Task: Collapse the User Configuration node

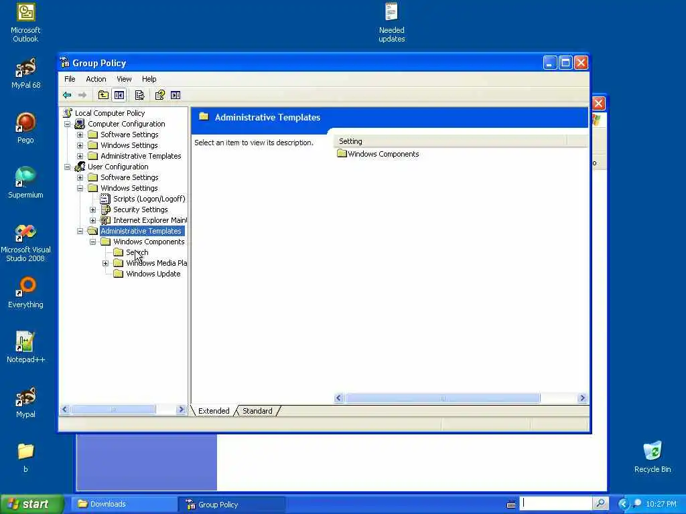Action: 68,167
